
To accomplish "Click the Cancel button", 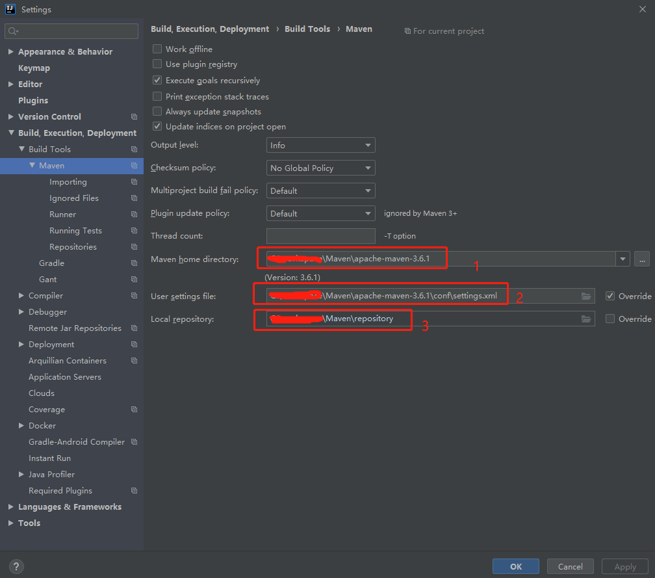I will point(571,567).
